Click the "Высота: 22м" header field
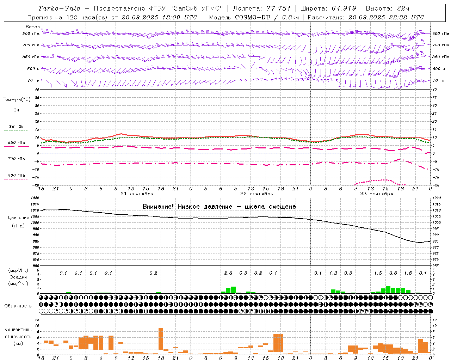 pyautogui.click(x=388, y=8)
